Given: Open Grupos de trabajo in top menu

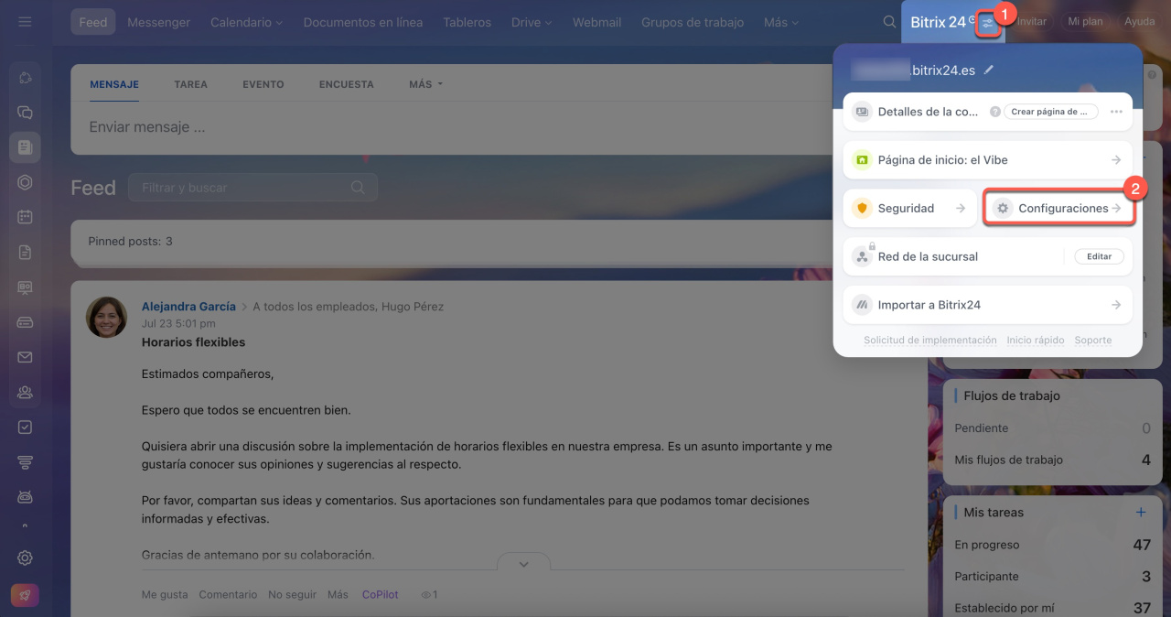Looking at the screenshot, I should tap(693, 22).
